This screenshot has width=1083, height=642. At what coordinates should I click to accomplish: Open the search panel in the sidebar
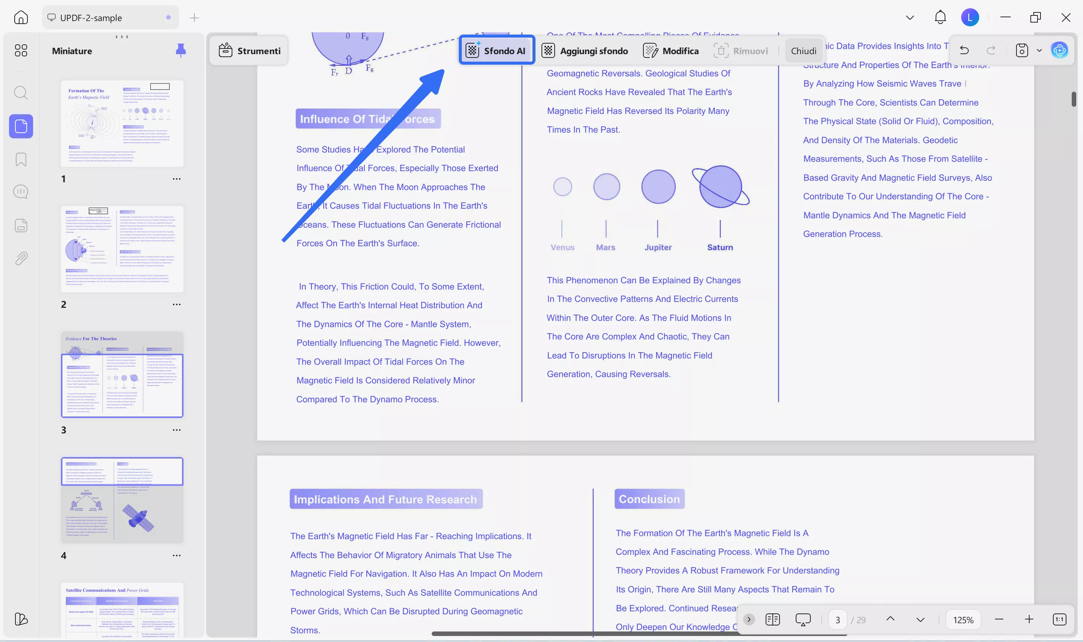[x=21, y=92]
